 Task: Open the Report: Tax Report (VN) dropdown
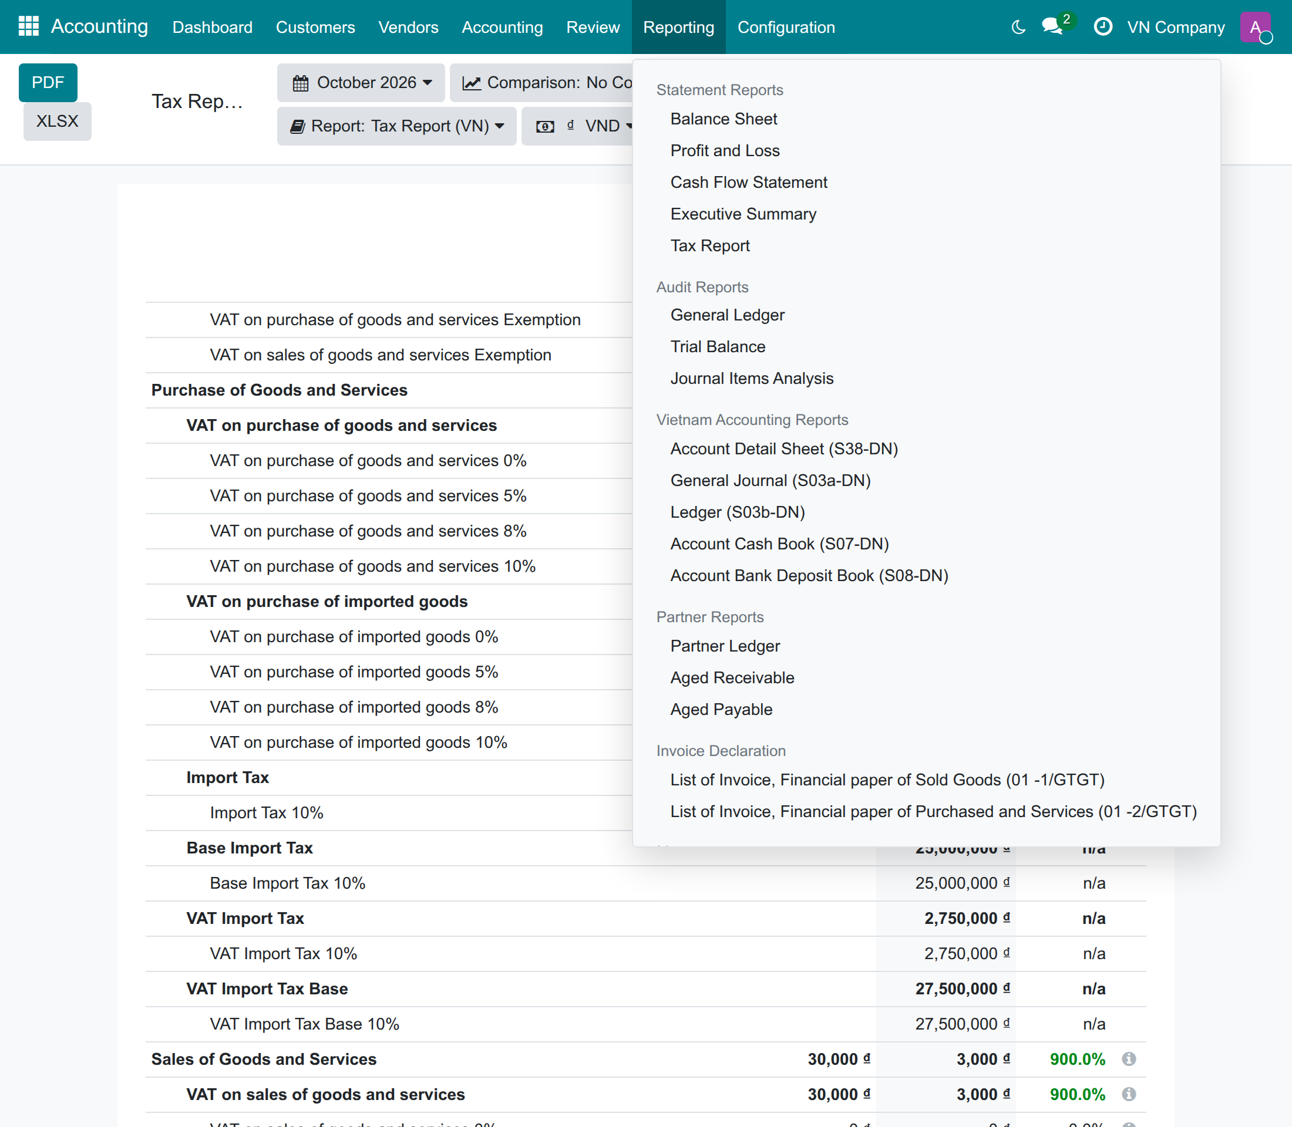[397, 126]
